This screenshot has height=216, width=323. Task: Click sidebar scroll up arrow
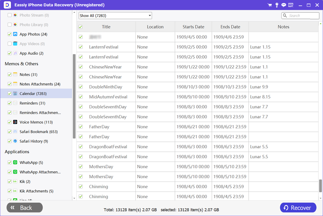click(x=74, y=12)
